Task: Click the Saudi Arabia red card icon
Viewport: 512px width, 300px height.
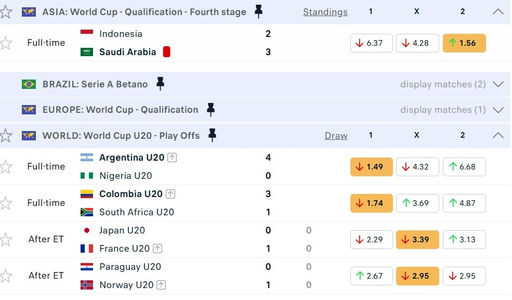Action: click(166, 51)
